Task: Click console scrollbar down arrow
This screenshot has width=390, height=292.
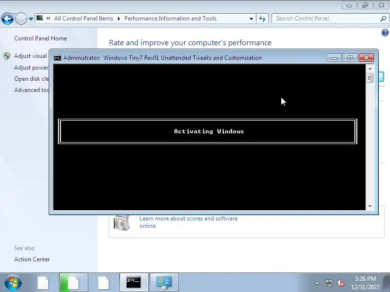Action: pos(370,206)
